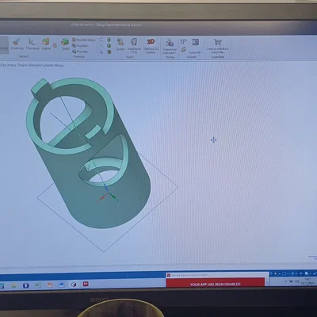Screen dimensions: 317x317
Task: Open DesignSpark Mechanical taskbar icon
Action: click(74, 285)
